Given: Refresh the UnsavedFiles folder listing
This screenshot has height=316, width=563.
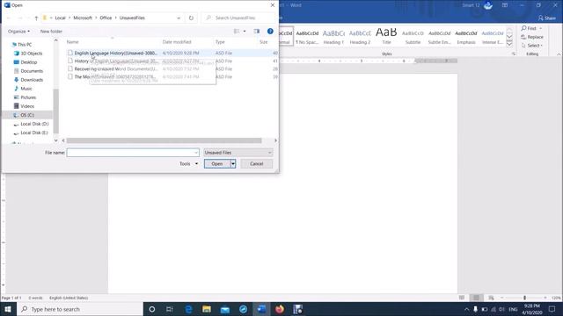Looking at the screenshot, I should (x=191, y=18).
